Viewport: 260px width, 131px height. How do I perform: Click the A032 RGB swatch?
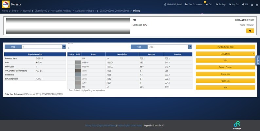point(78,79)
